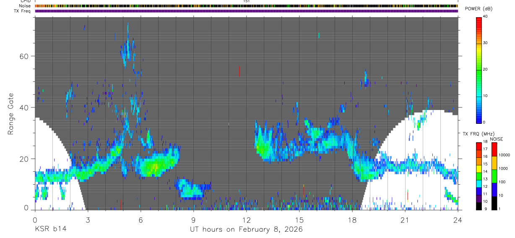Click the 21 tick on the UT hours axis
The width and height of the screenshot is (515, 238).
click(x=405, y=220)
